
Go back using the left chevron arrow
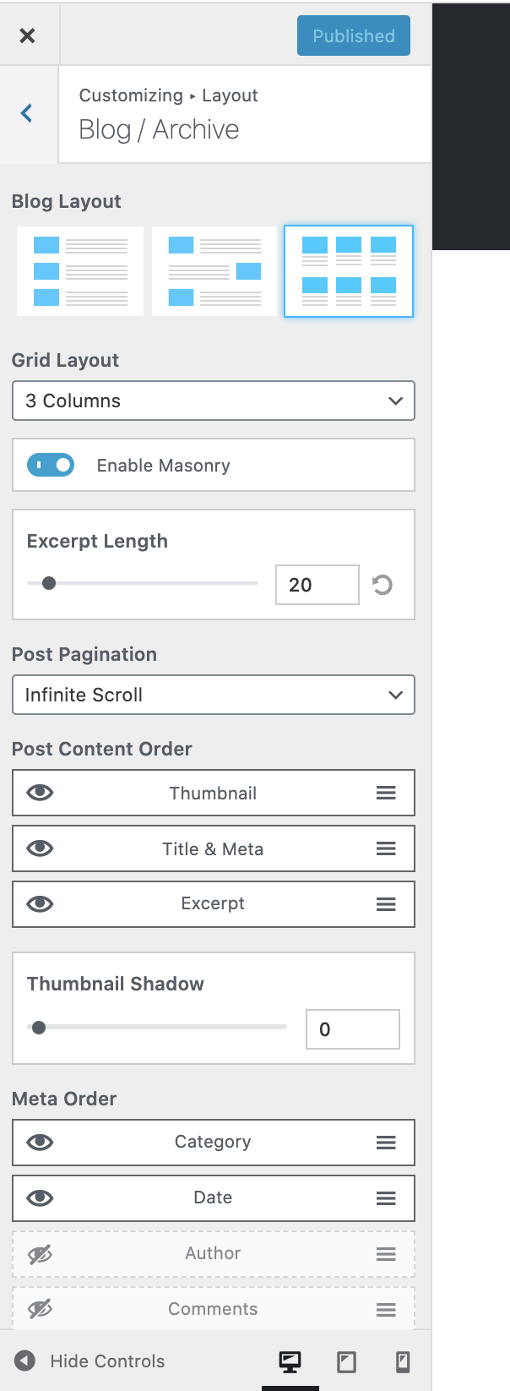click(27, 113)
